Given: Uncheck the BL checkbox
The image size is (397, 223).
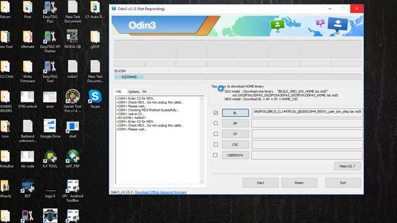Looking at the screenshot, I should [x=215, y=113].
